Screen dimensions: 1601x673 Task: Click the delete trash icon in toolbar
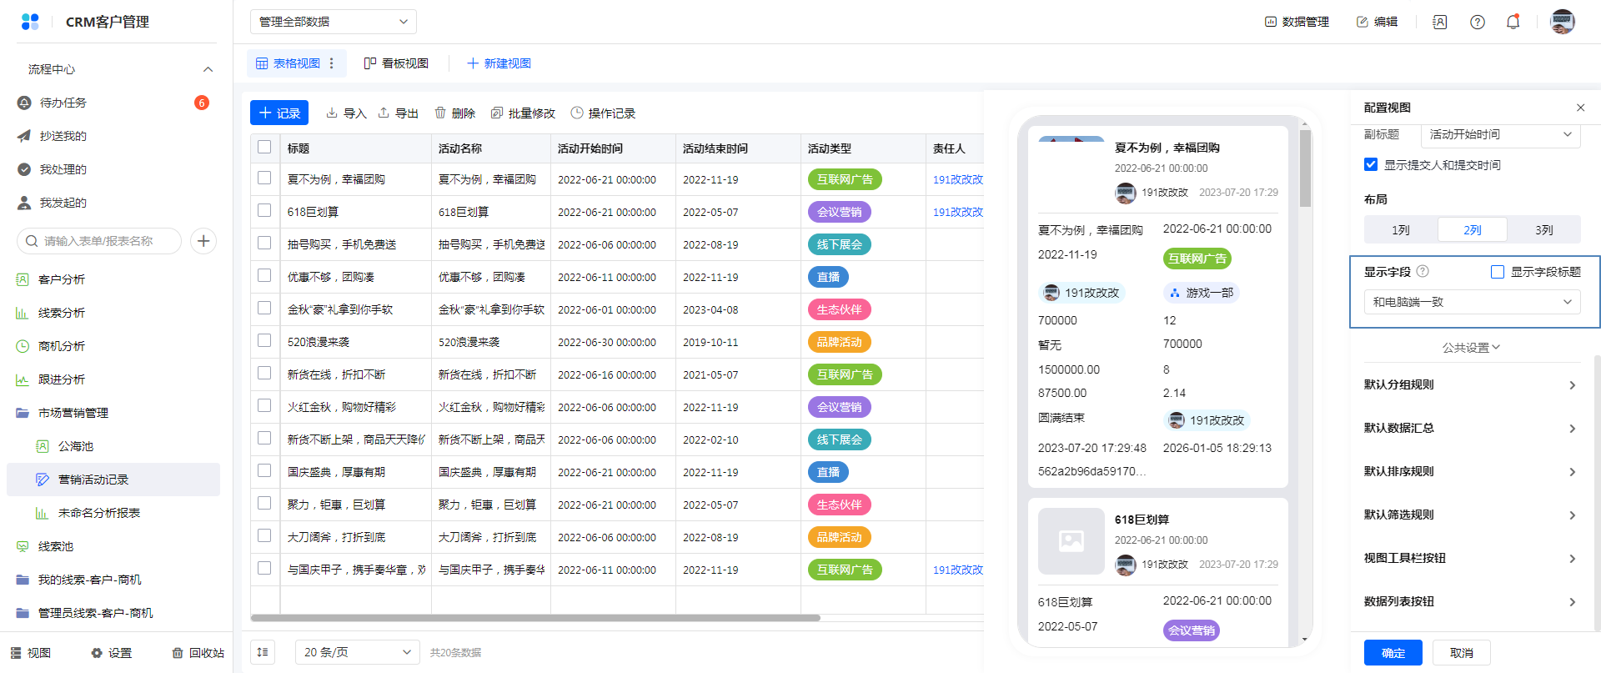click(440, 113)
